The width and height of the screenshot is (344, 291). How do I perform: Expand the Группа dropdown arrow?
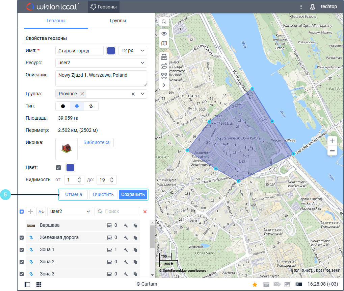pyautogui.click(x=142, y=94)
